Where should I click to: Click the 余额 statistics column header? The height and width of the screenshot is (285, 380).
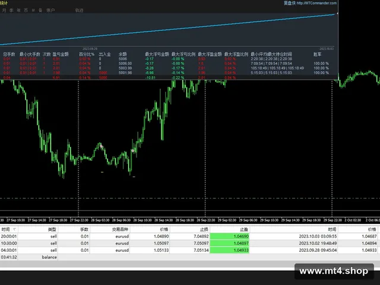[123, 54]
